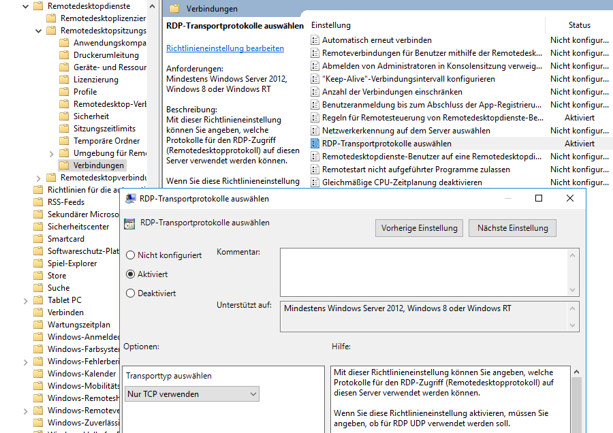This screenshot has height=433, width=613.
Task: Click the policy icon beside 'Automatisch erneut verbinden'
Action: pyautogui.click(x=315, y=40)
